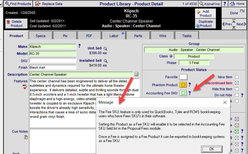Click inside the Cue Notes box
Screen dimensions: 248x154
coord(63,141)
